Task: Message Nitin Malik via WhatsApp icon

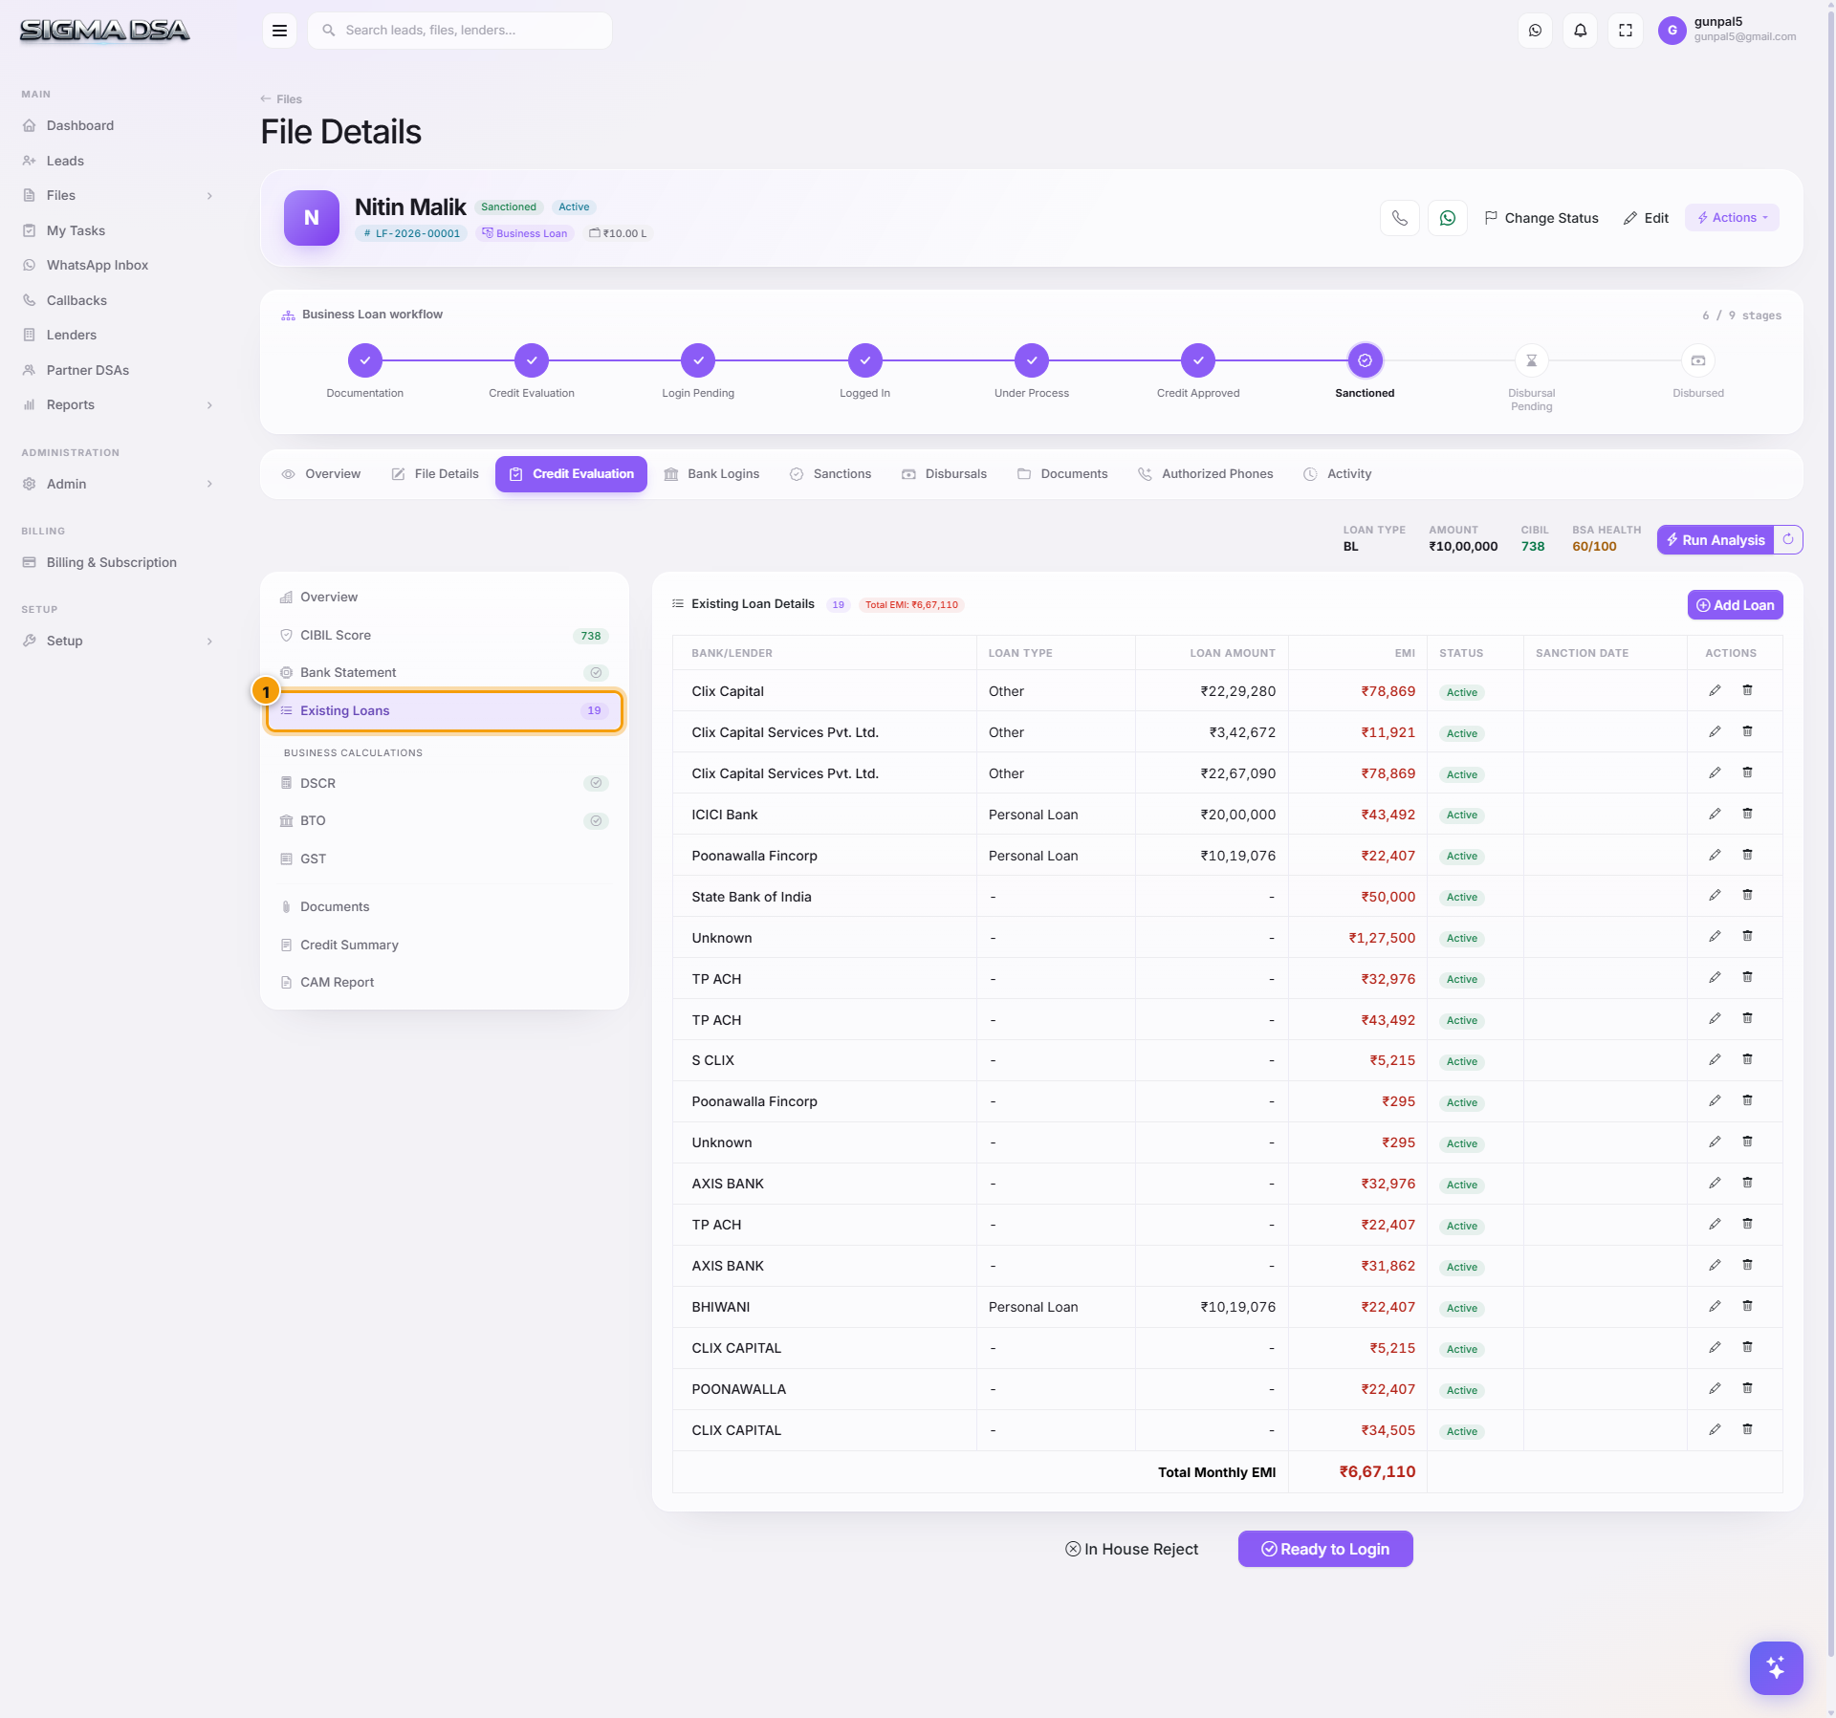Action: point(1447,218)
